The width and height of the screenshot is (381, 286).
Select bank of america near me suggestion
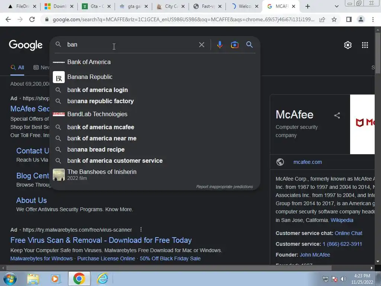(x=155, y=139)
